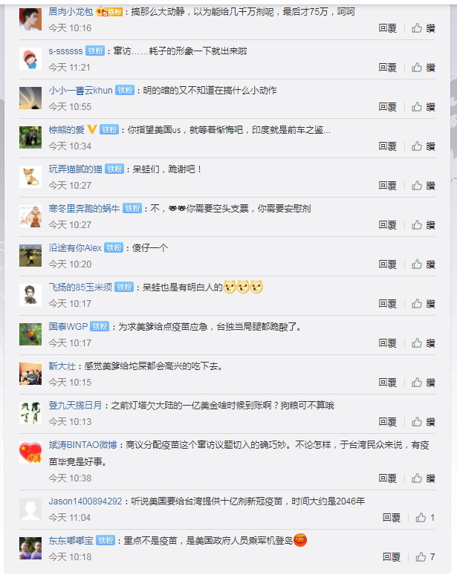The width and height of the screenshot is (457, 575).
Task: Open Jason1400894292's profile via username
Action: (x=85, y=501)
